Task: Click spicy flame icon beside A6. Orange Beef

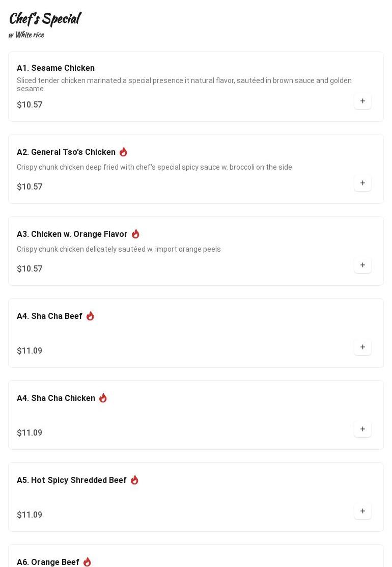Action: pyautogui.click(x=87, y=562)
